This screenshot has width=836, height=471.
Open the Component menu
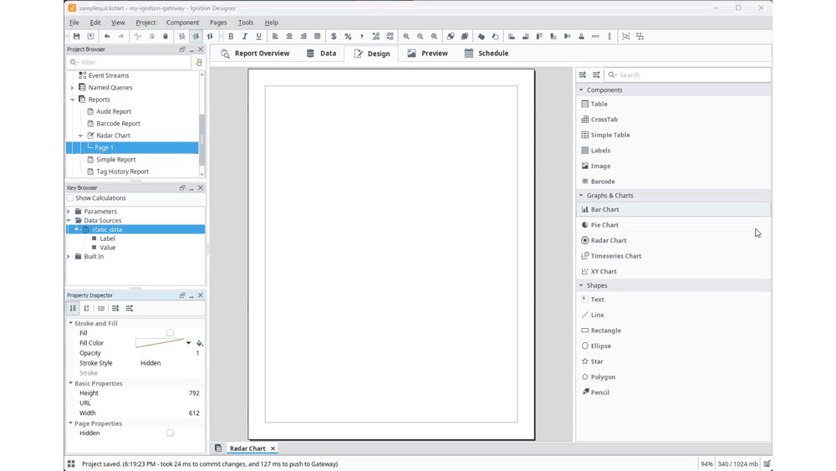(182, 23)
